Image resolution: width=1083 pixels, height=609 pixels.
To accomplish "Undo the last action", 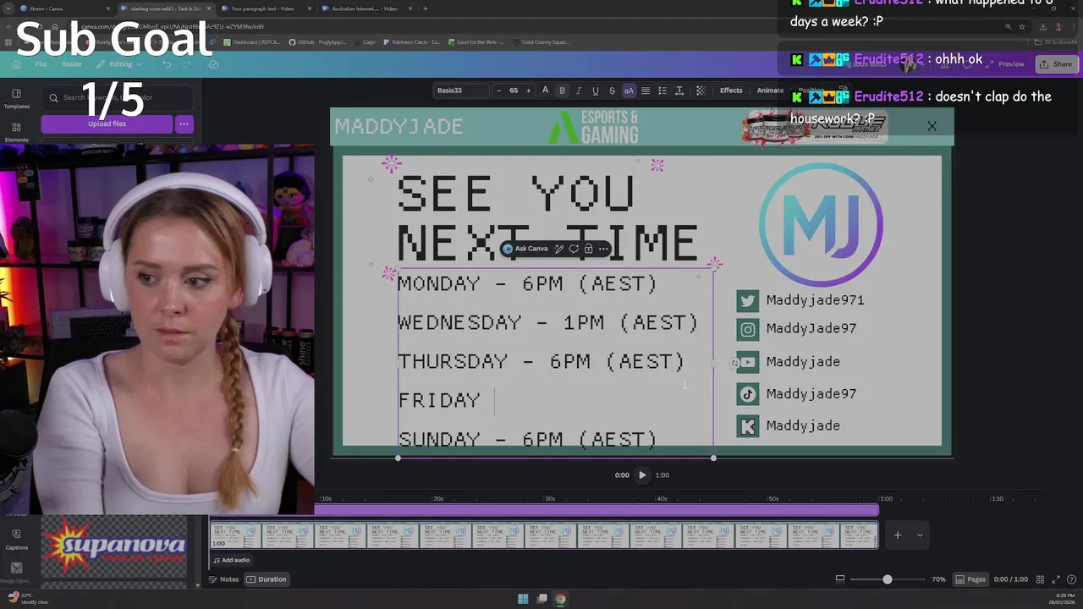I will 167,64.
